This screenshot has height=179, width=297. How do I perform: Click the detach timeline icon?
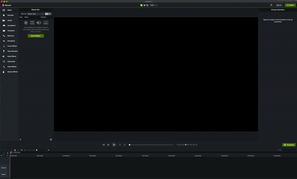point(280,150)
